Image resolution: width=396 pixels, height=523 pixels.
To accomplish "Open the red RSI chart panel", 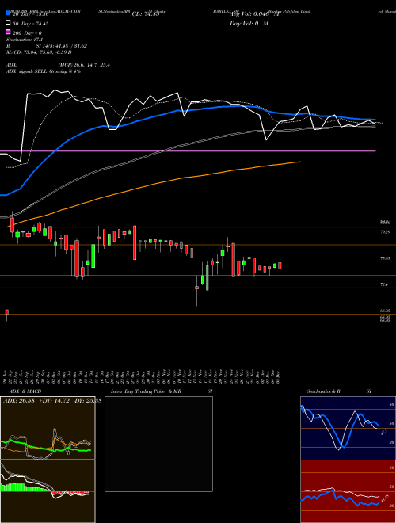I will [x=348, y=491].
